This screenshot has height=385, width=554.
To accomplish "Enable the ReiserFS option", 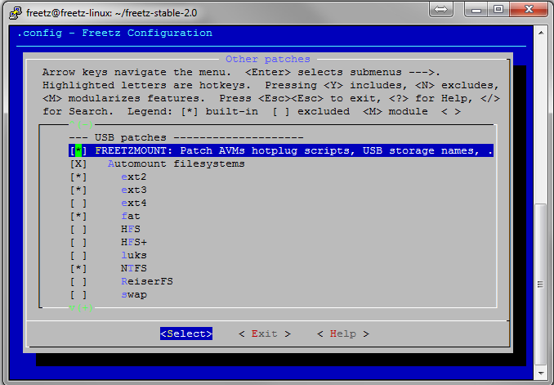I will tap(78, 281).
